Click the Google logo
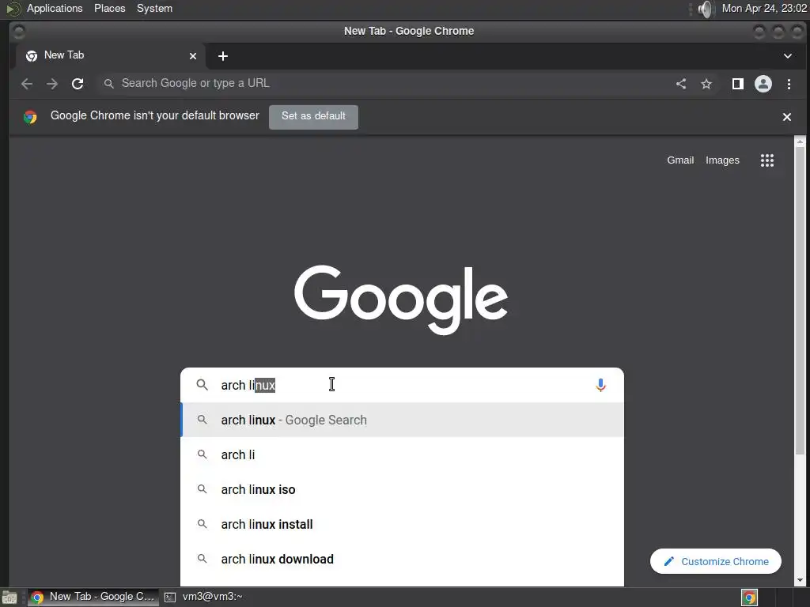 (401, 300)
